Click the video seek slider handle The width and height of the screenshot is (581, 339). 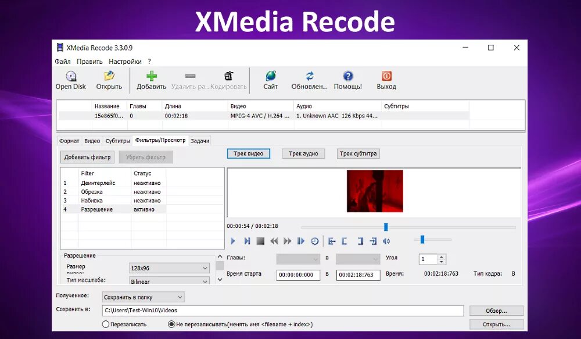point(386,227)
